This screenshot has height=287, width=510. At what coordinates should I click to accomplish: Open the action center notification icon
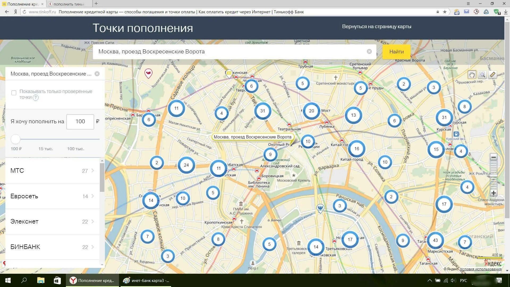click(499, 280)
